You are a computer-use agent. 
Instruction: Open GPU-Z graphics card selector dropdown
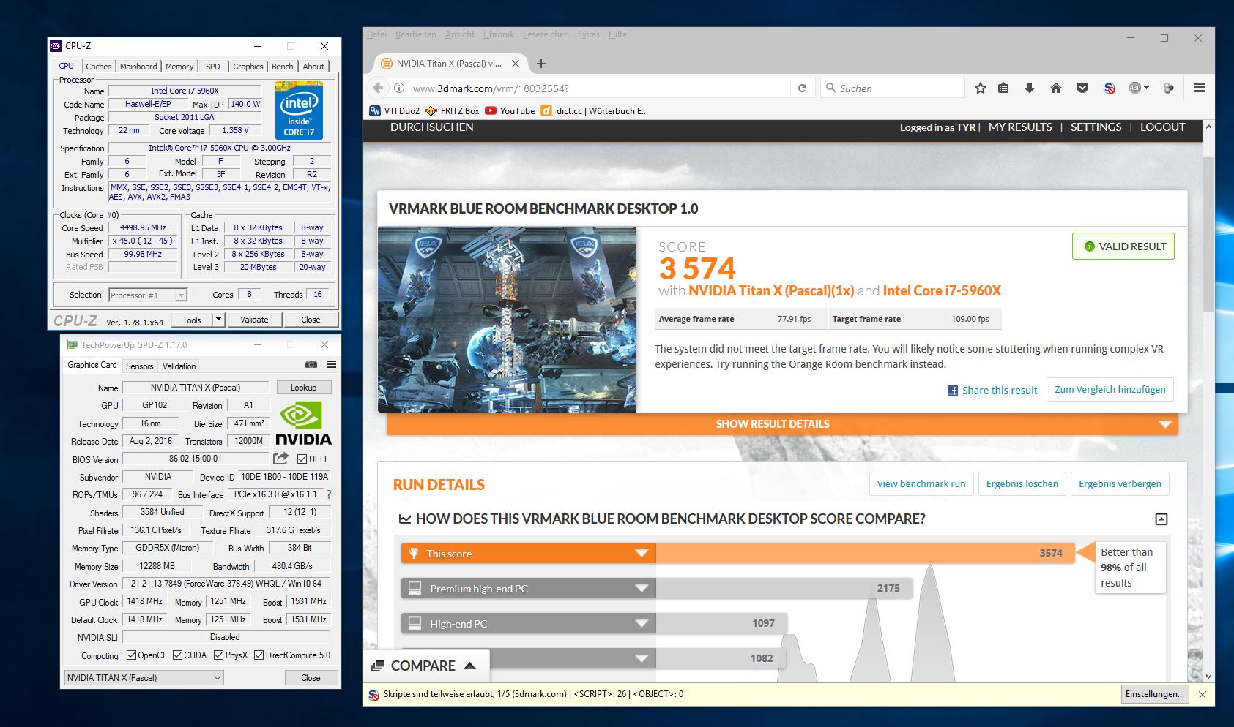coord(144,678)
